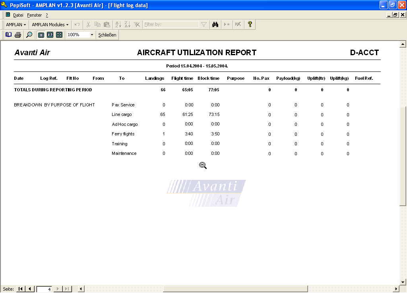Go to the previous page arrow
Image resolution: width=407 pixels, height=293 pixels.
click(30, 289)
